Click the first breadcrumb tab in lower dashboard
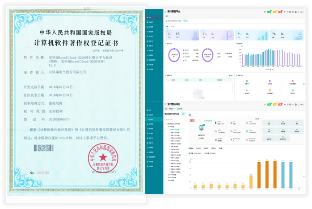The height and width of the screenshot is (209, 312). coord(166,109)
